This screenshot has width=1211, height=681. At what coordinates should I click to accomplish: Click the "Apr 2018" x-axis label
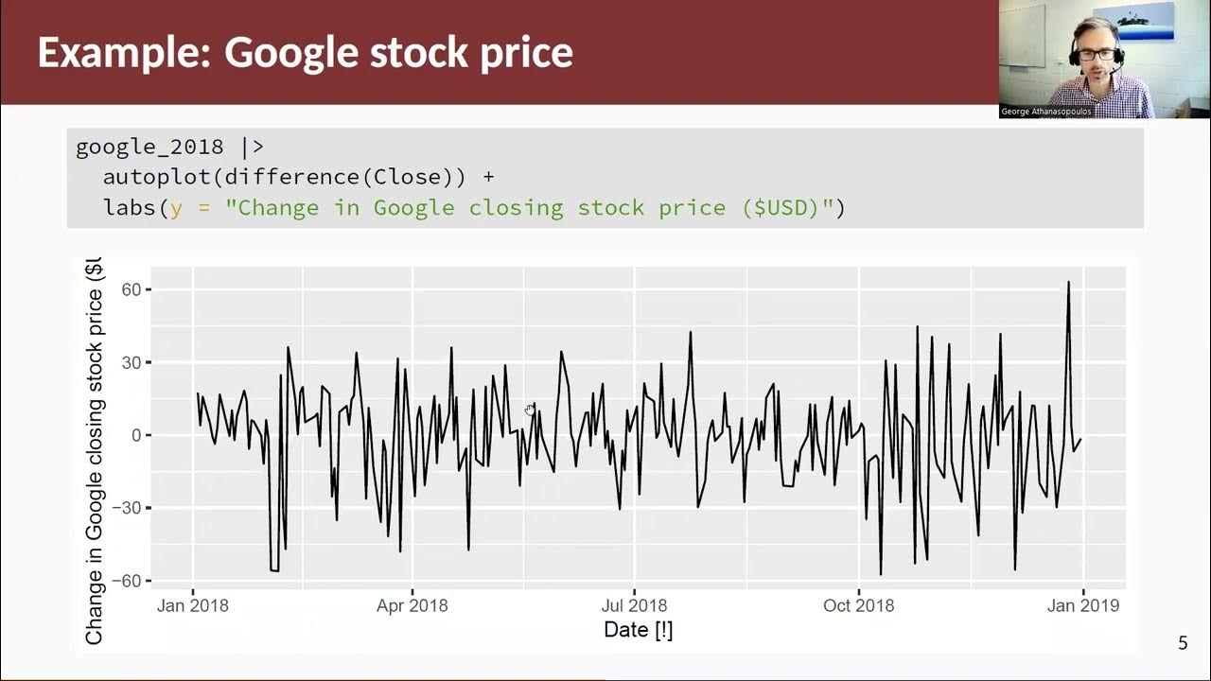[x=412, y=605]
